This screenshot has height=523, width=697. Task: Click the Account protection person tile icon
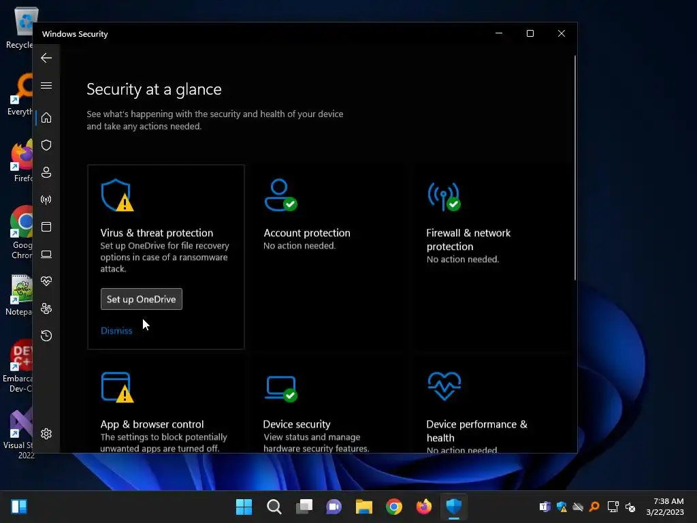281,195
